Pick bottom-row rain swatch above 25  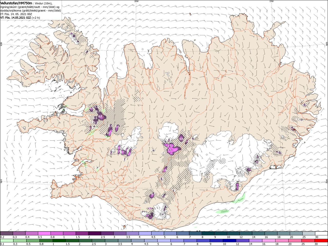(x=308, y=241)
